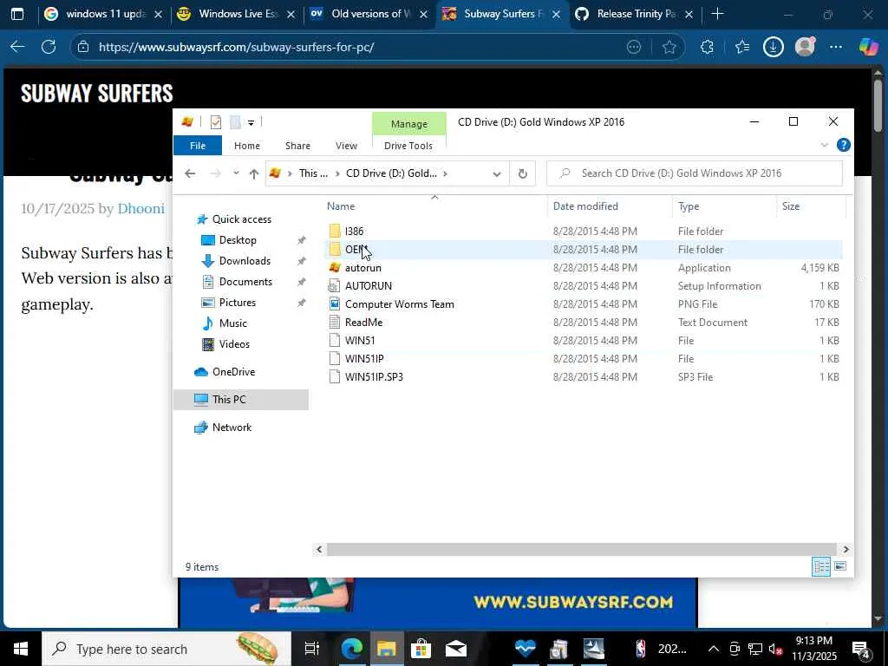Open Documents in navigation pane
The width and height of the screenshot is (888, 666).
tap(245, 282)
